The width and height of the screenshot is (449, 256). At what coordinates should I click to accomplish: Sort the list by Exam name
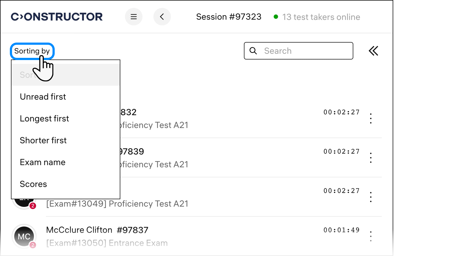click(x=43, y=162)
